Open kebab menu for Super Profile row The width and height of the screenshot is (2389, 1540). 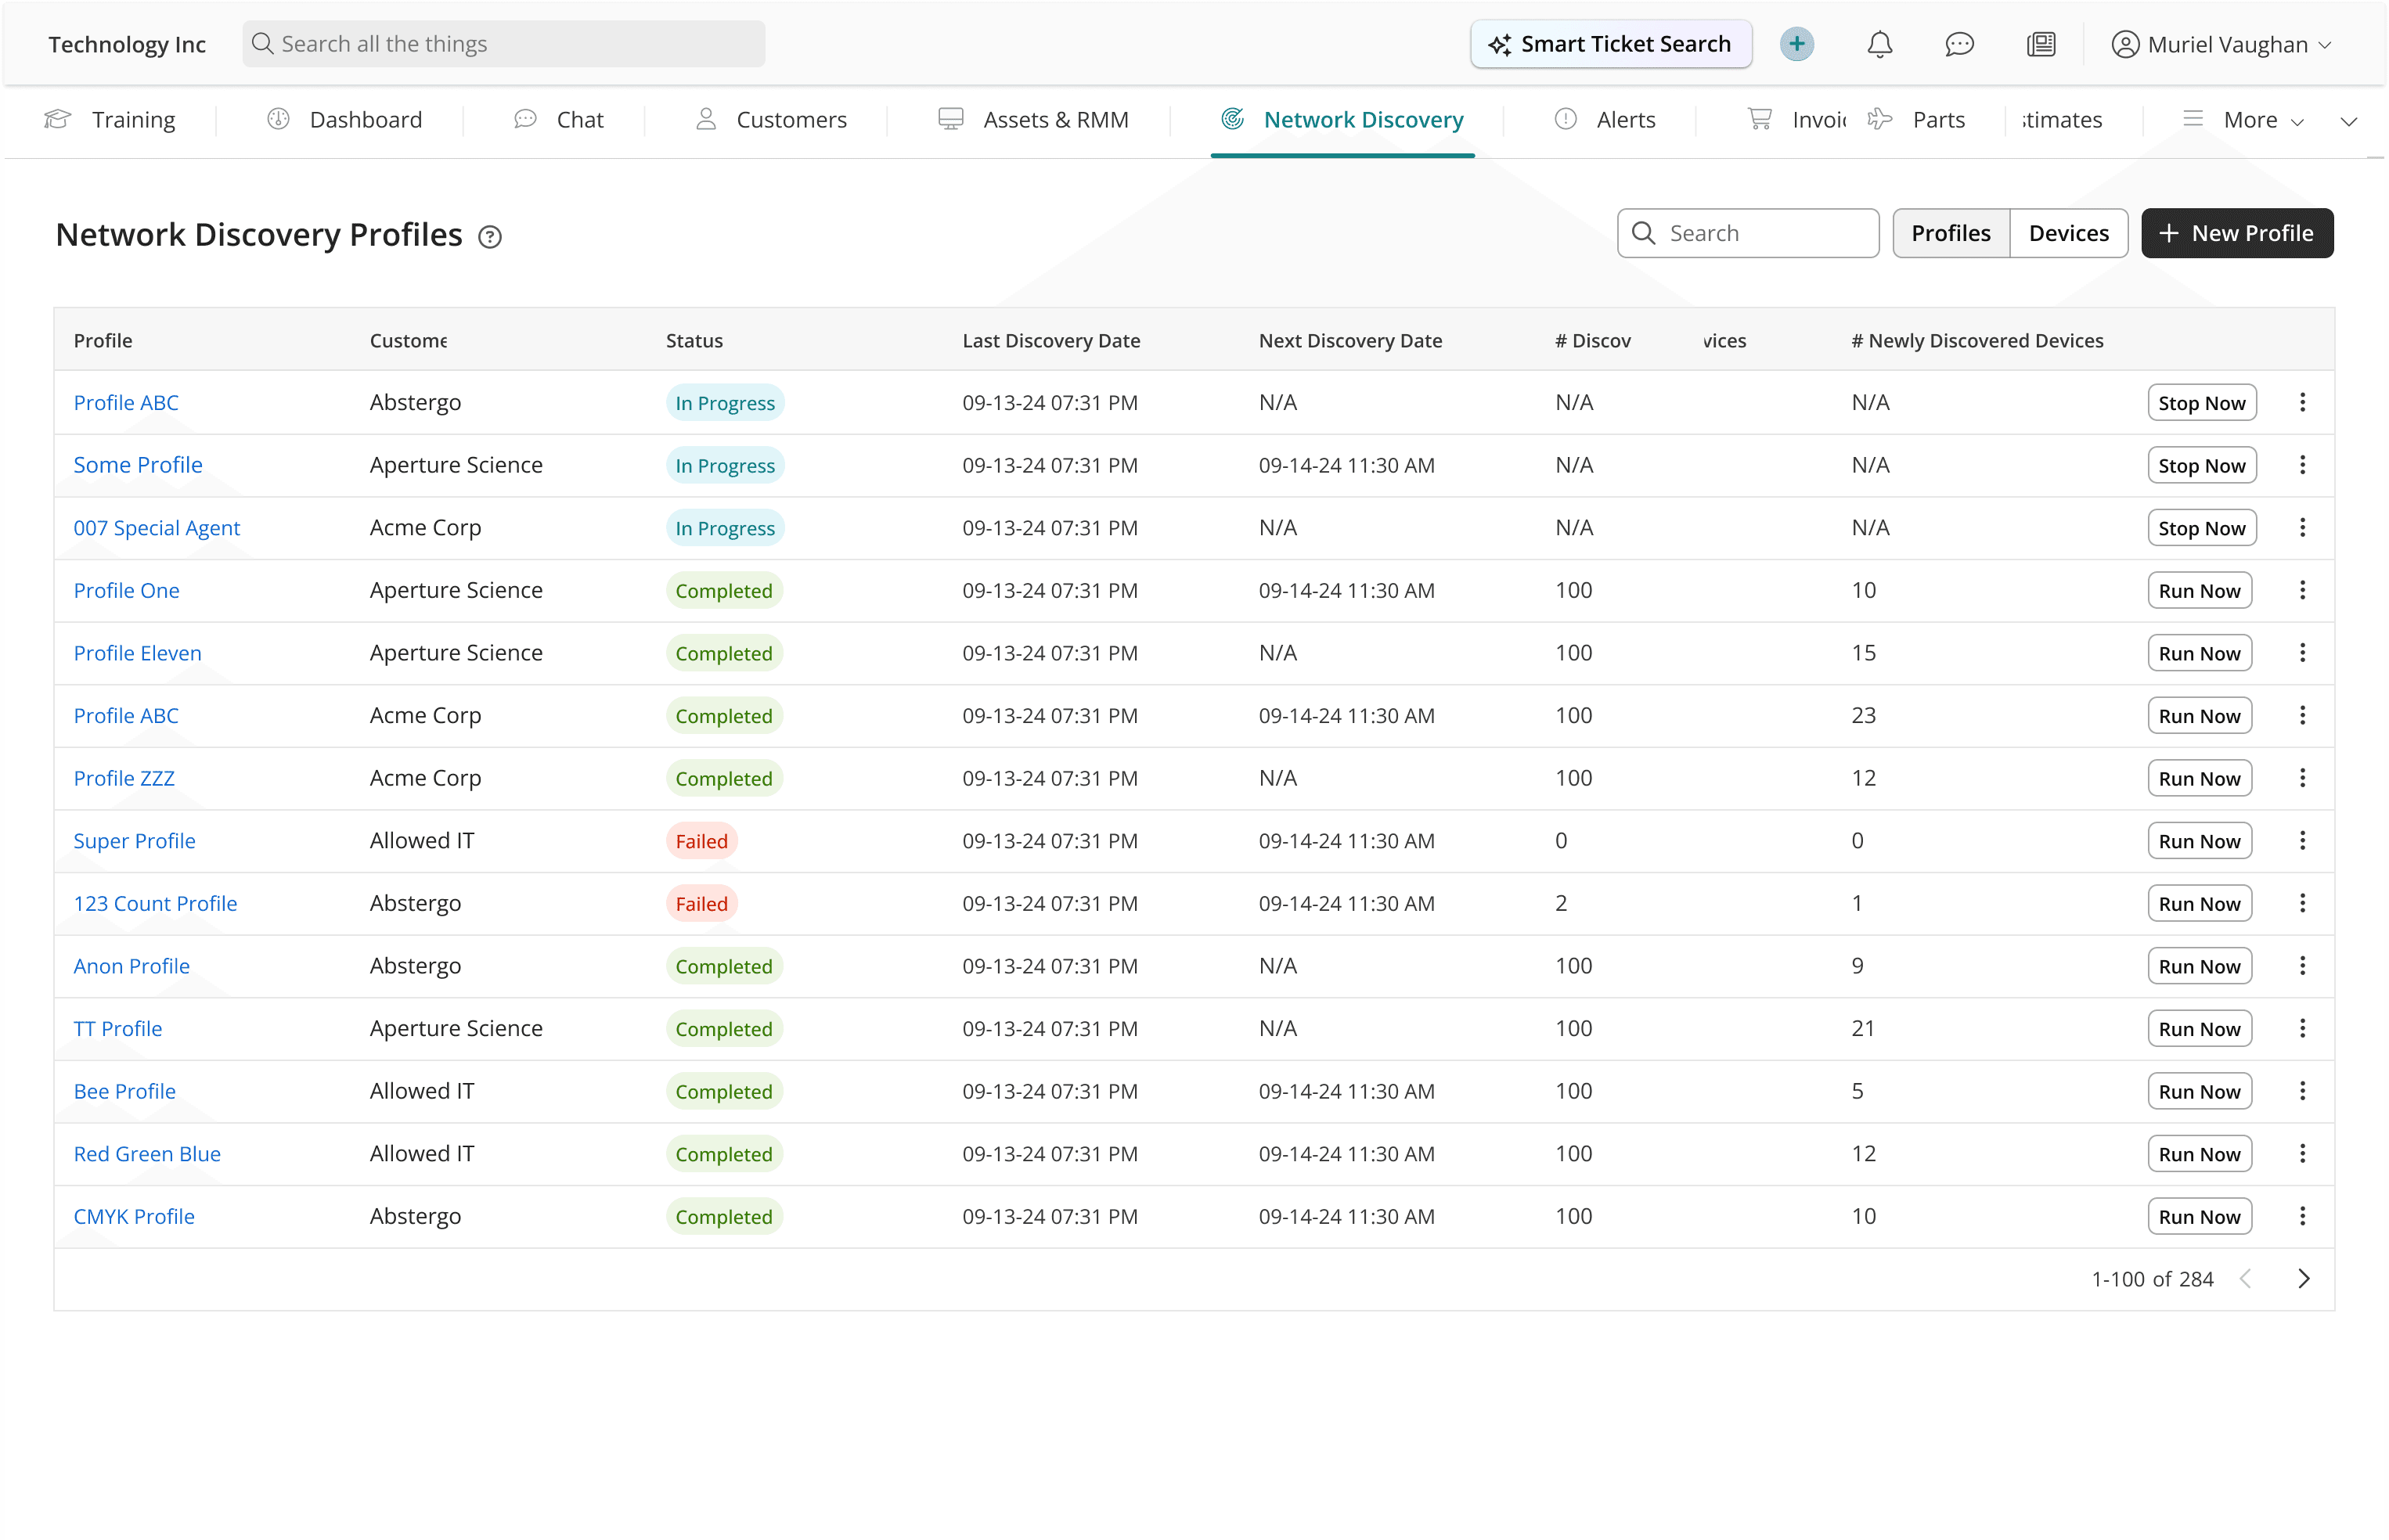tap(2302, 841)
